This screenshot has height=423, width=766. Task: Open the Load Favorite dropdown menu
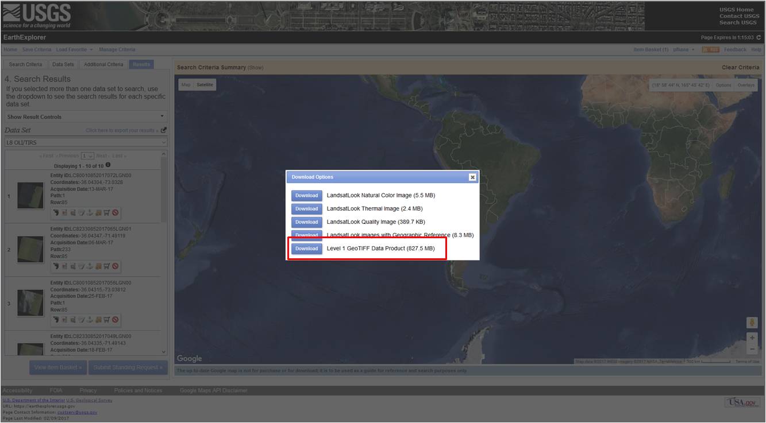(x=74, y=50)
